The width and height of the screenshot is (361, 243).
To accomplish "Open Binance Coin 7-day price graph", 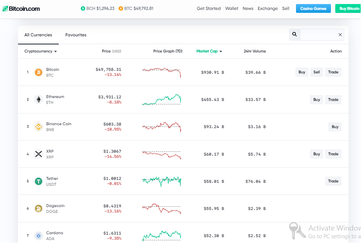I will pos(162,127).
